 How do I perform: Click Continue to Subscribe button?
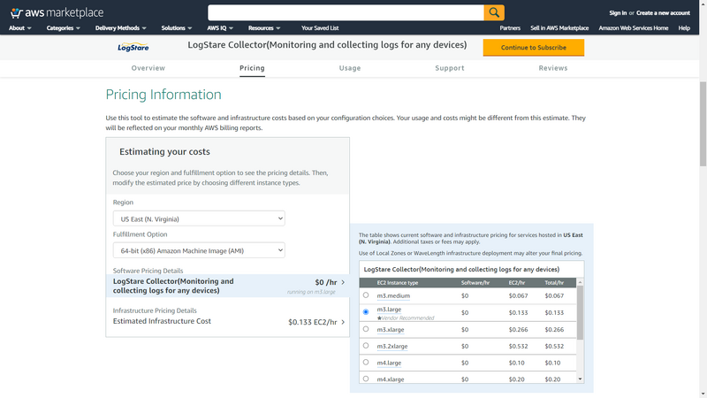click(533, 48)
